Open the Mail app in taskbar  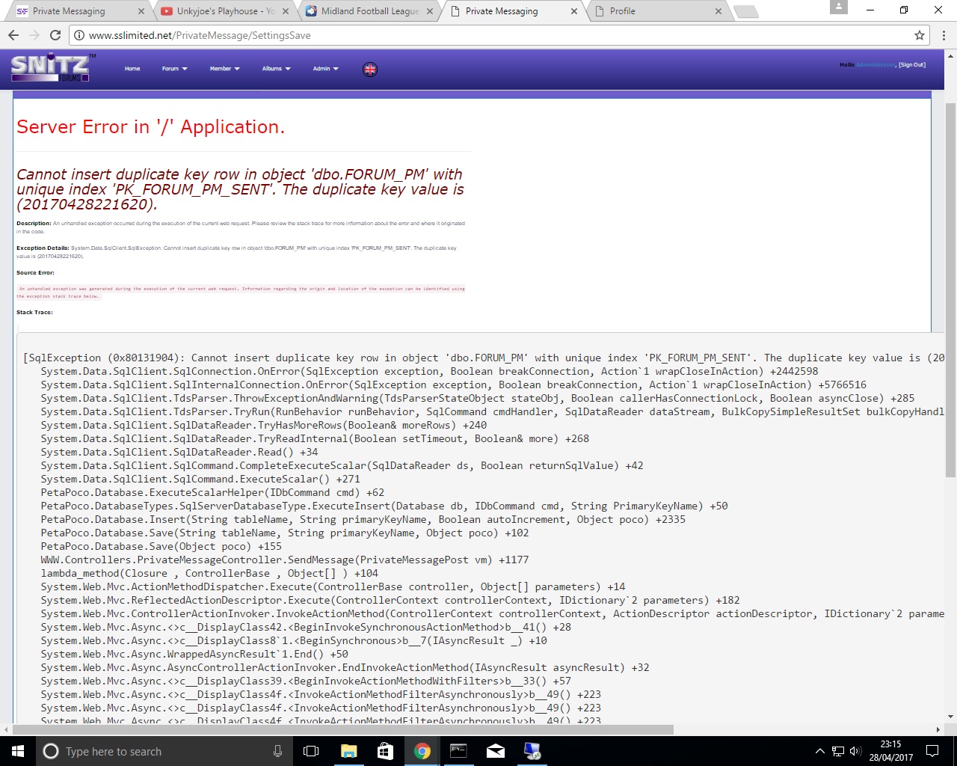pyautogui.click(x=496, y=751)
